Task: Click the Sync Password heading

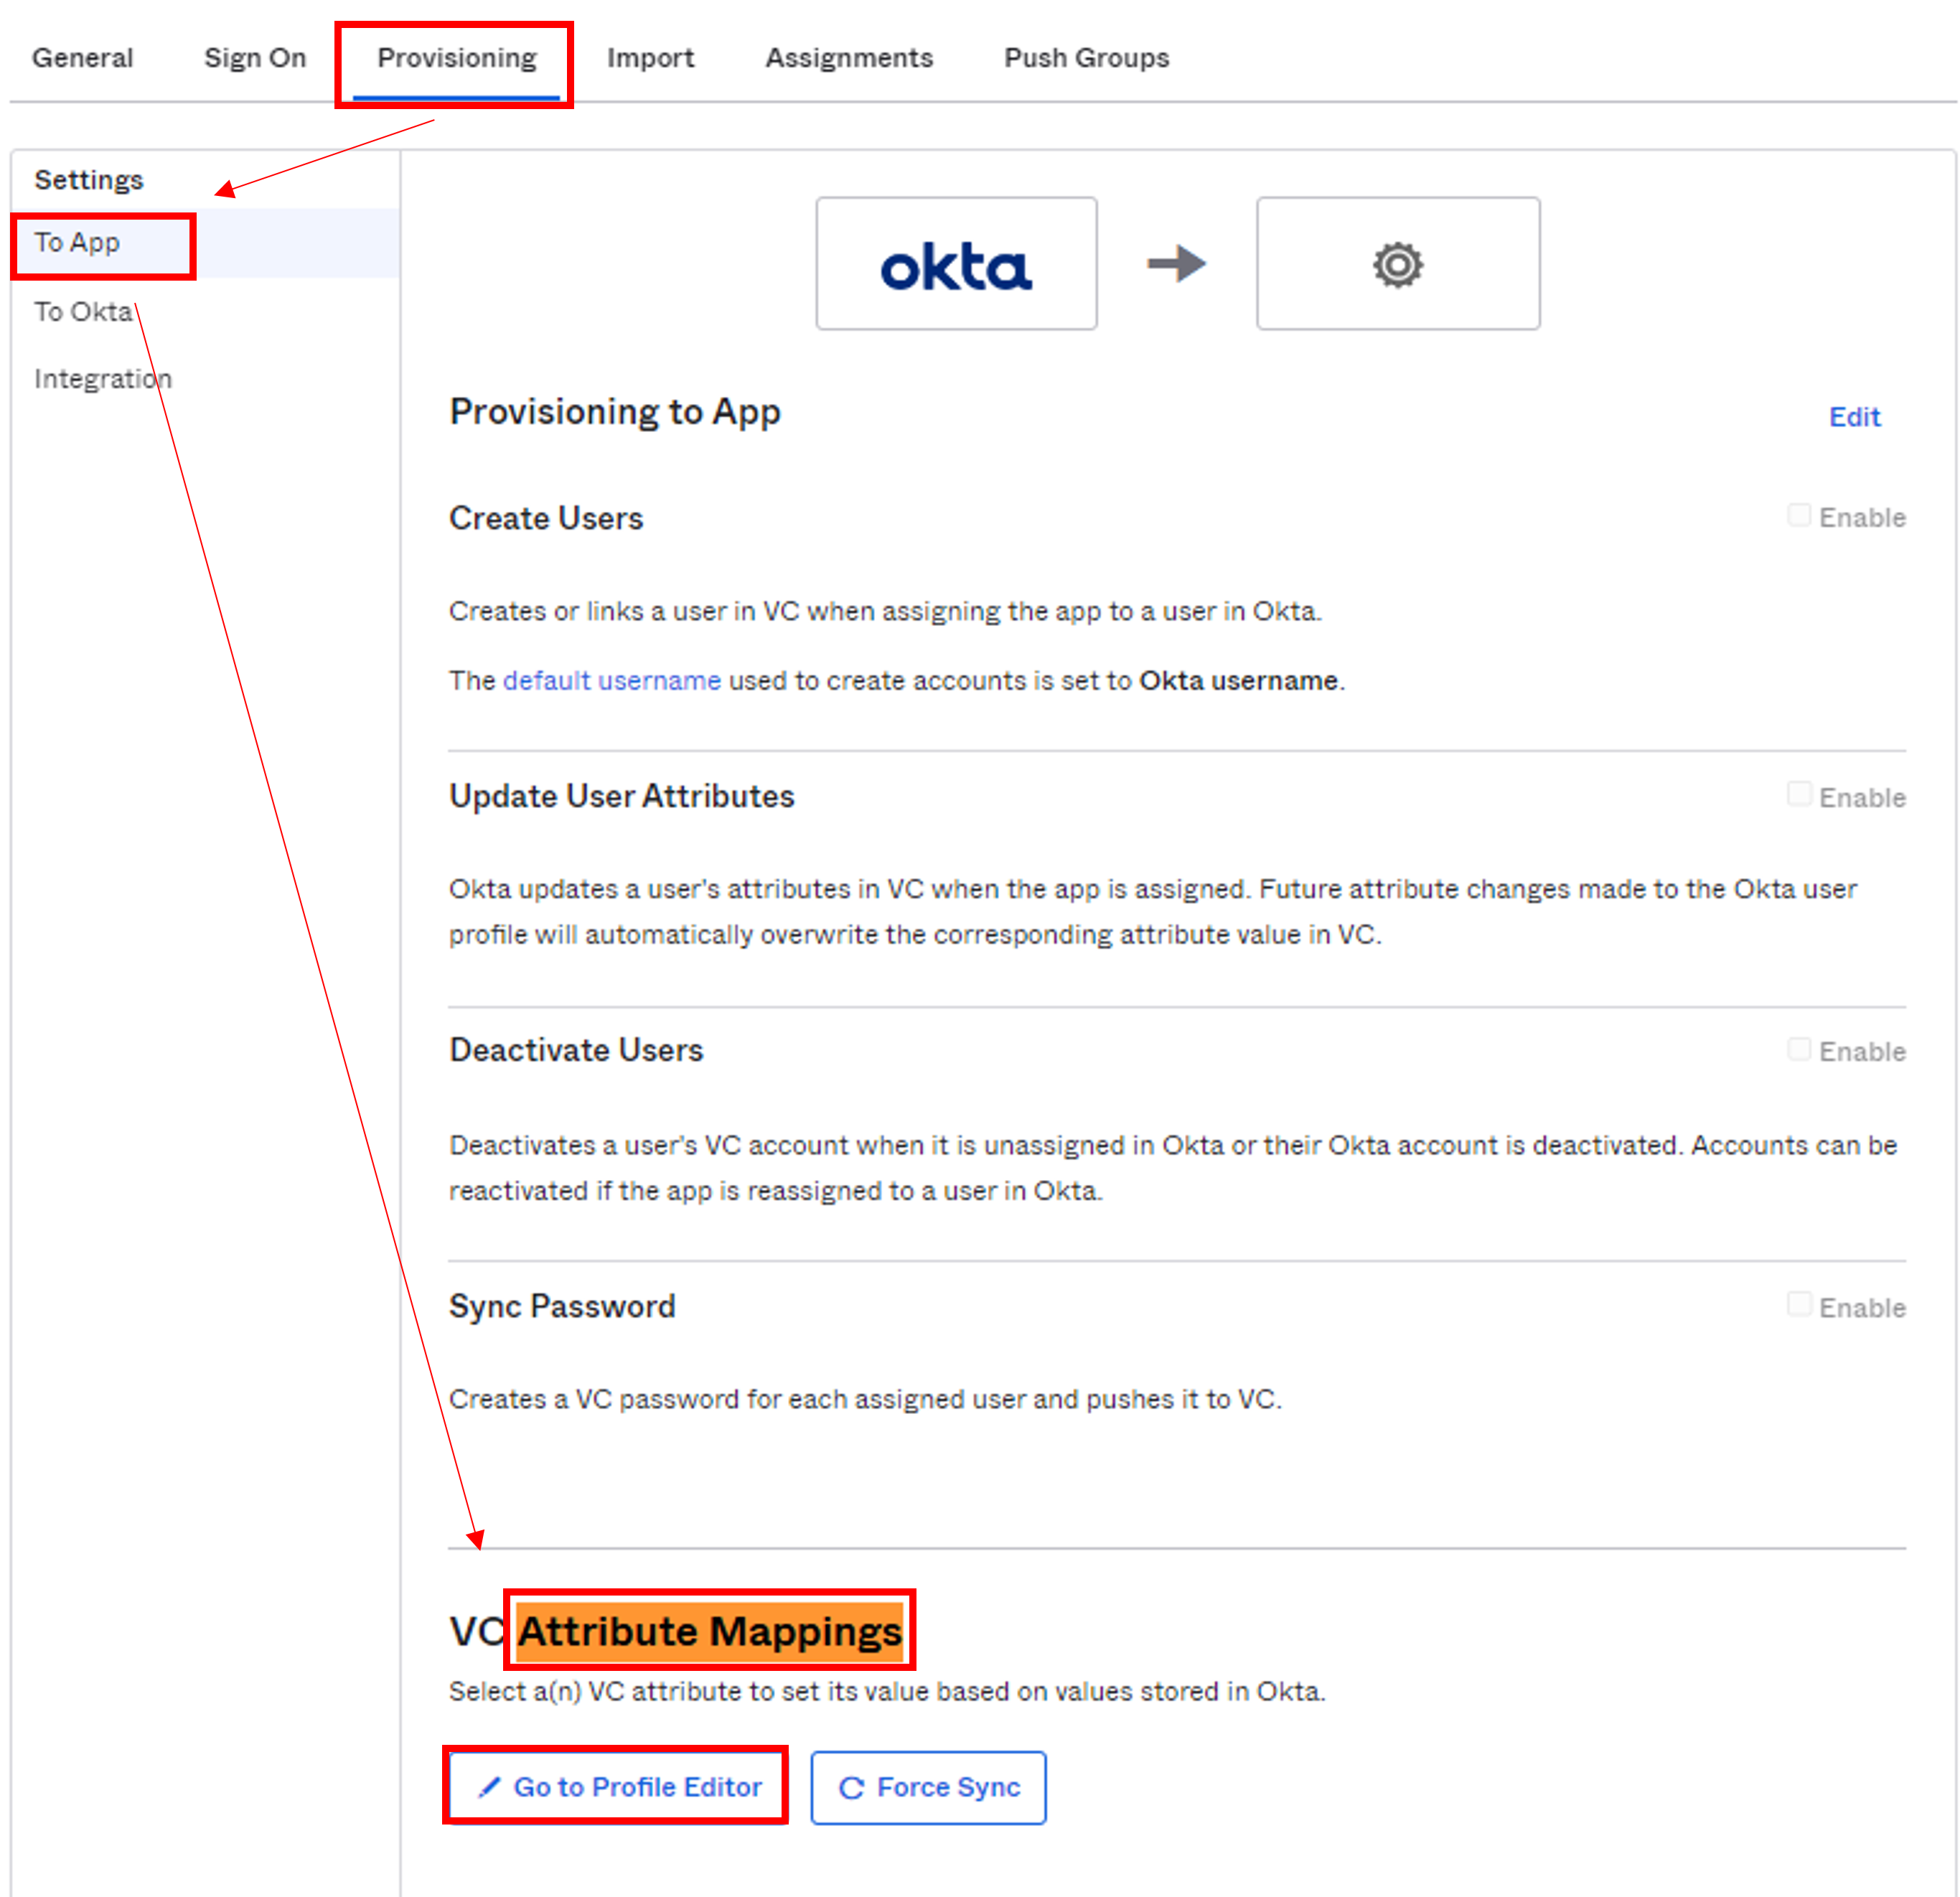Action: 562,1307
